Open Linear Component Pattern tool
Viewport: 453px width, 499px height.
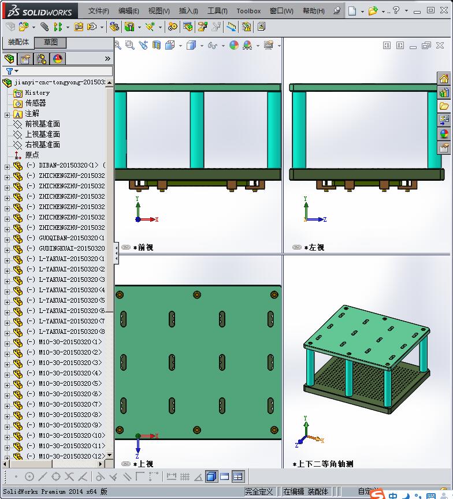[x=58, y=27]
